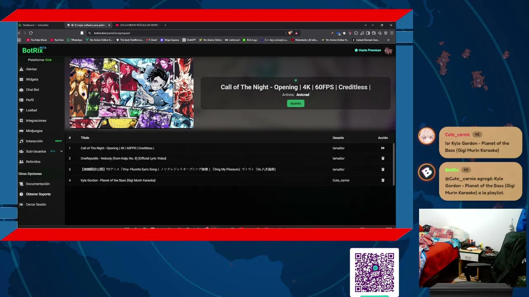Screen dimensions: 529x297
Task: Click the Hazte Premium link
Action: 368,50
